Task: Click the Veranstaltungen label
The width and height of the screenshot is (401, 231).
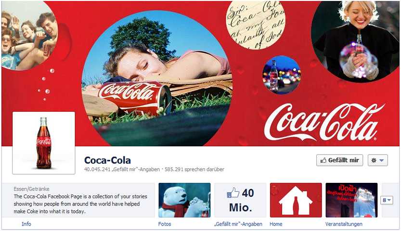Action: (x=344, y=224)
